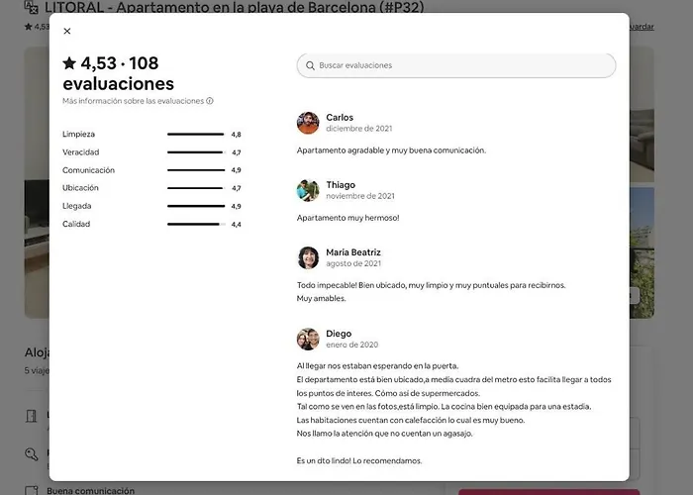Open Carlos's profile photo
This screenshot has width=693, height=495.
point(308,123)
